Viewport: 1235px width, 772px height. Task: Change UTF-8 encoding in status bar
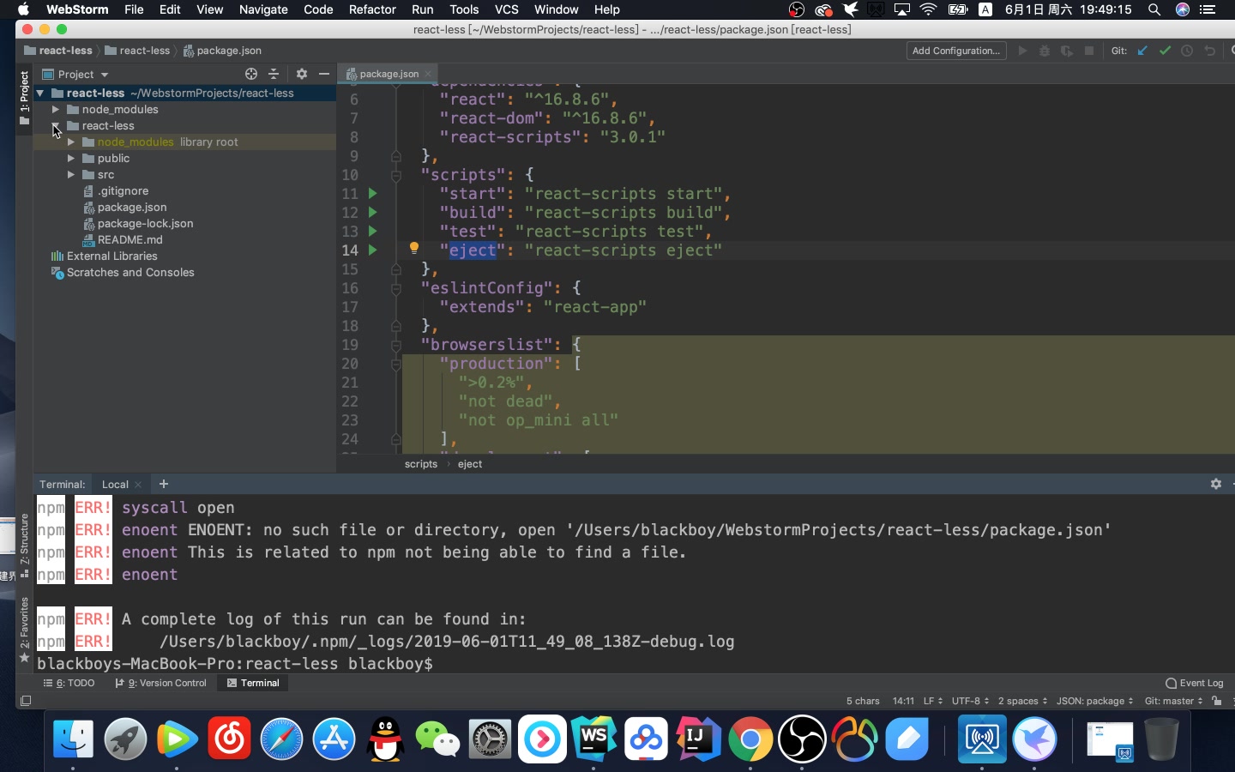tap(970, 701)
